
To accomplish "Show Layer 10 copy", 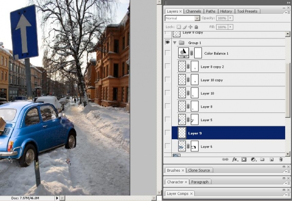I will click(x=167, y=79).
